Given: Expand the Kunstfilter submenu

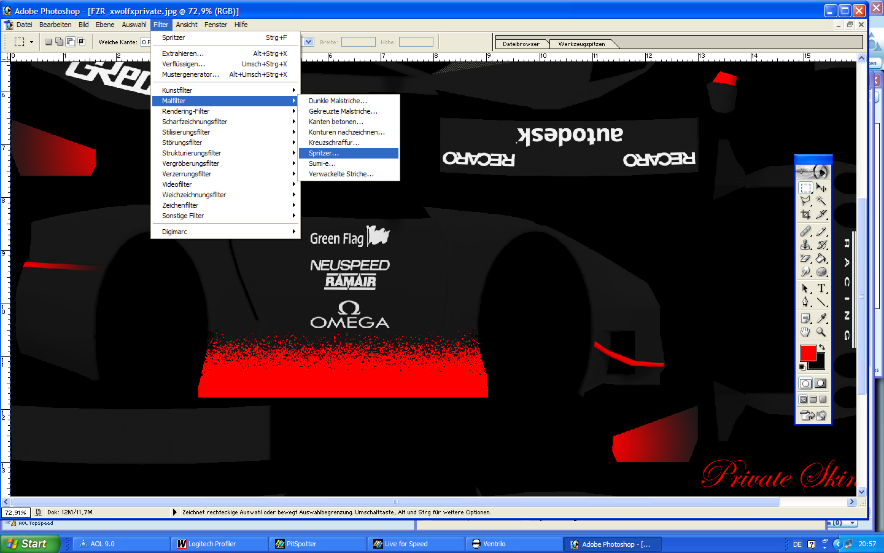Looking at the screenshot, I should point(226,90).
